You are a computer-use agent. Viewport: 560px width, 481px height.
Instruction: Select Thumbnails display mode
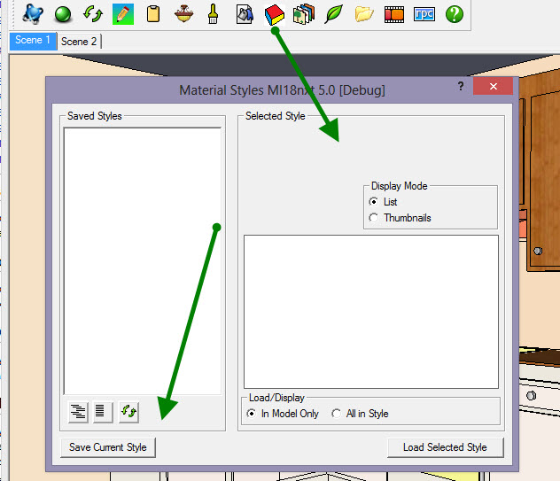(x=374, y=218)
